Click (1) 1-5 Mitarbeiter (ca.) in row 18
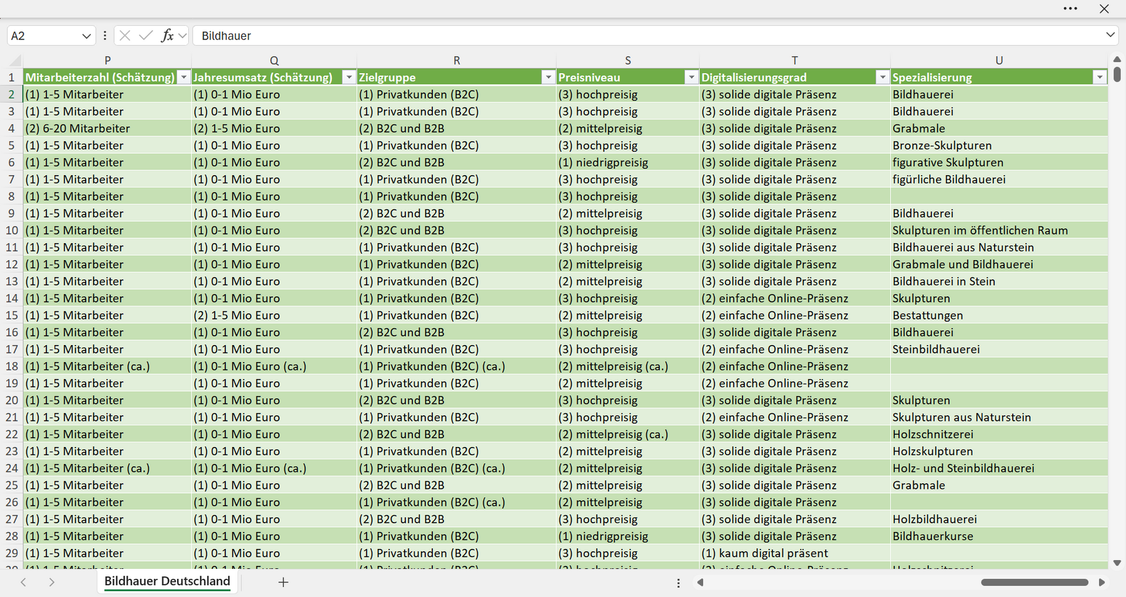The image size is (1126, 597). tap(108, 366)
